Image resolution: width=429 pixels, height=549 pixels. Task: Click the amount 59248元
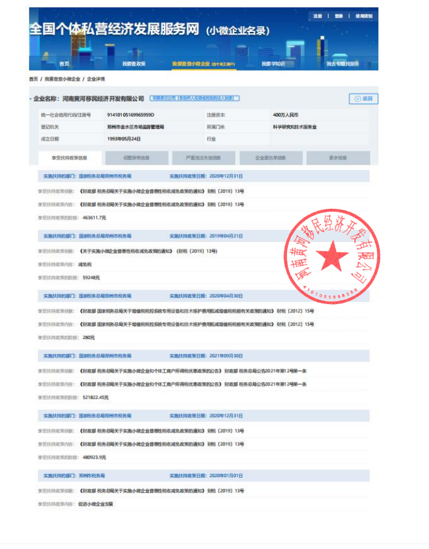[x=91, y=278]
